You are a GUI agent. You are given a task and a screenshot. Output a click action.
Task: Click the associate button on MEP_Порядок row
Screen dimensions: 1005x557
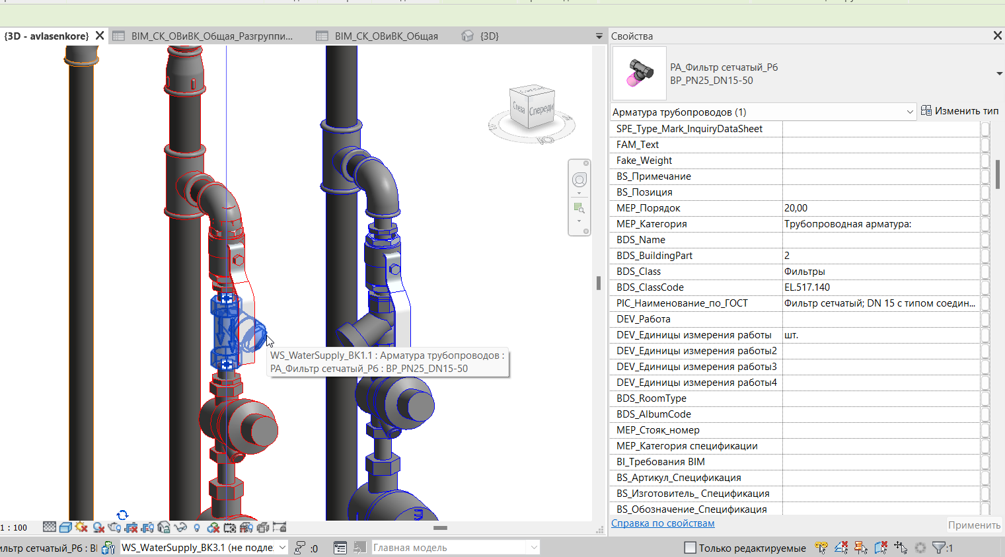pos(985,208)
